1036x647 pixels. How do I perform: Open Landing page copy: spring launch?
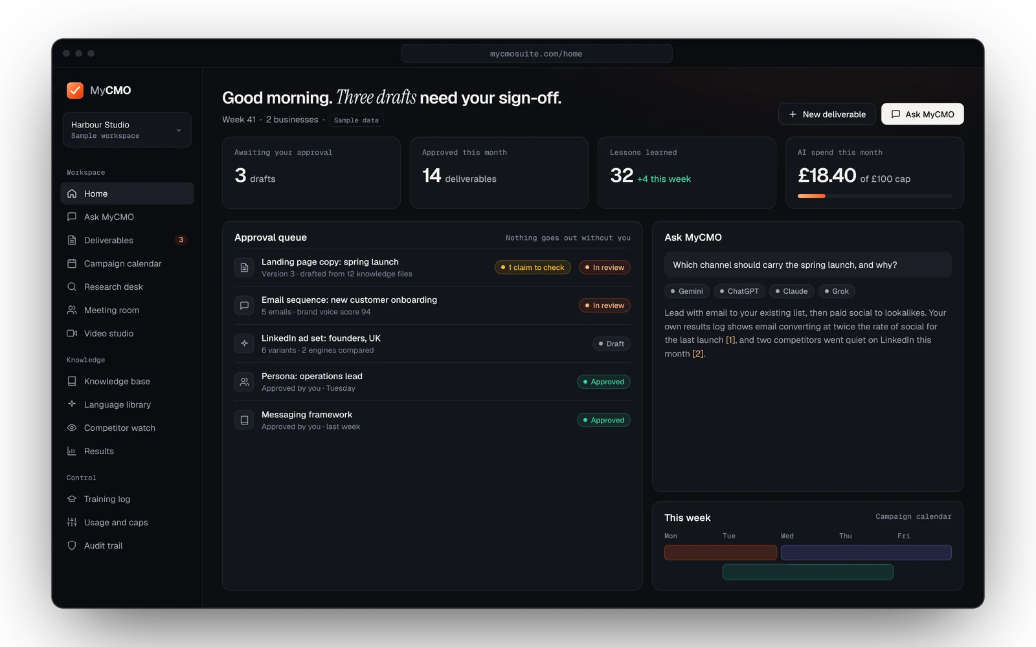point(432,267)
